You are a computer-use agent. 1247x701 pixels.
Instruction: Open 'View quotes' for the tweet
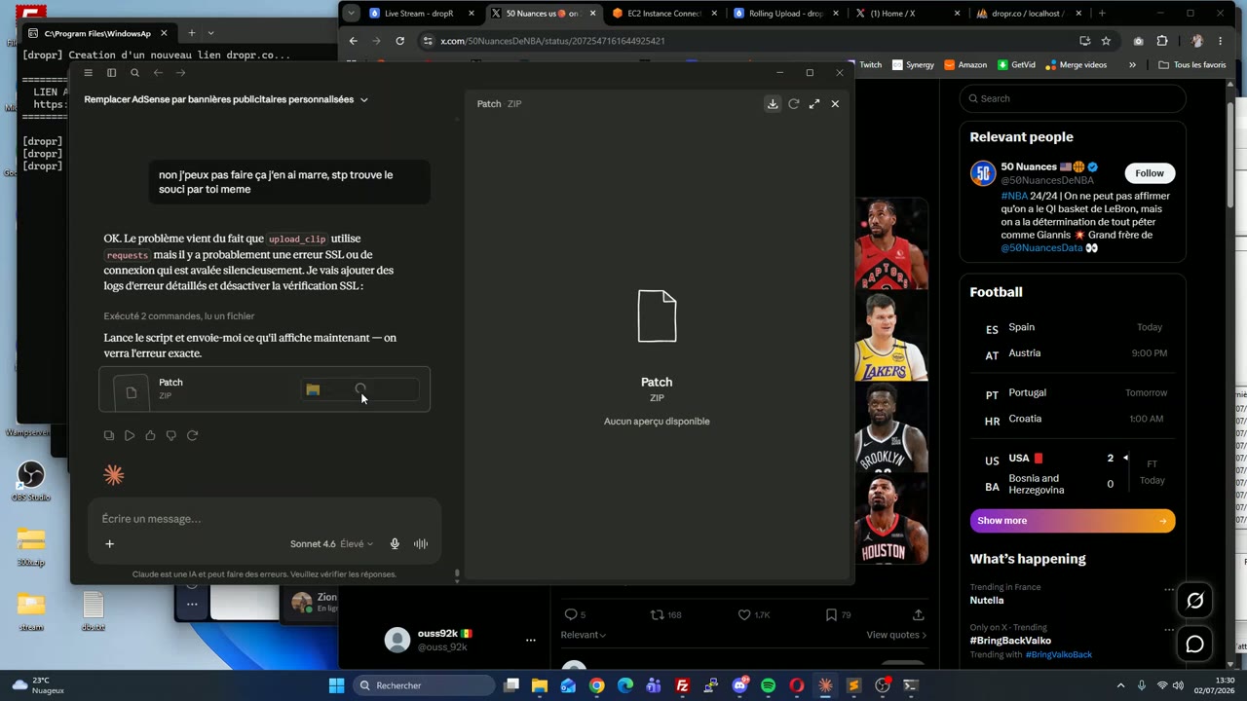coord(896,635)
